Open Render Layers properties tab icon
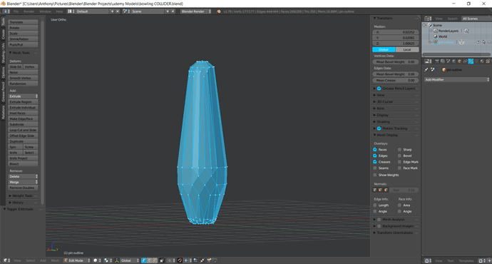The image size is (492, 264). [442, 61]
